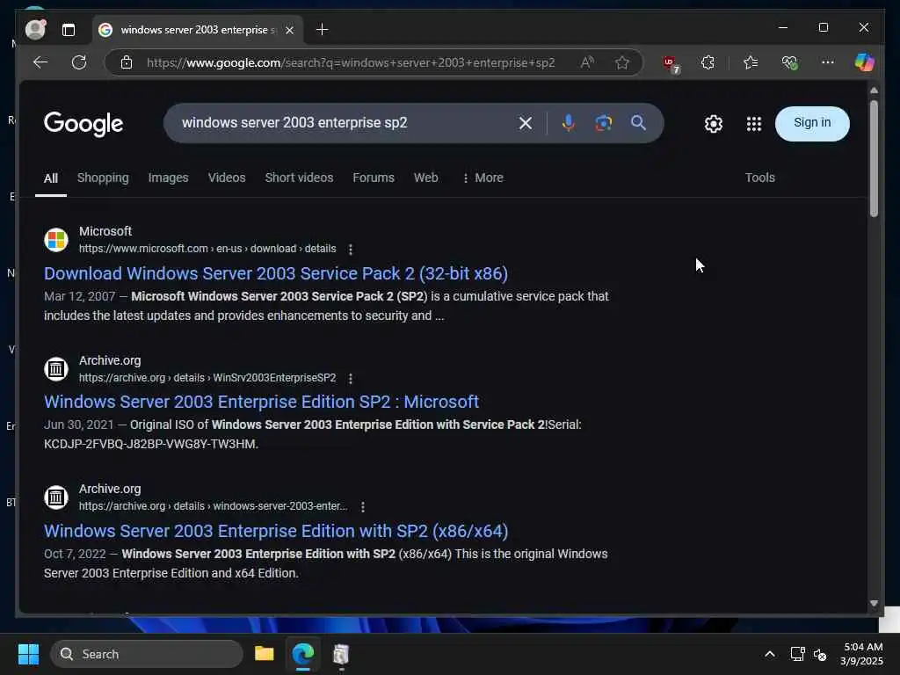Open Windows Server 2003 Enterprise Edition with SP2 (x86/x64) link

275,531
